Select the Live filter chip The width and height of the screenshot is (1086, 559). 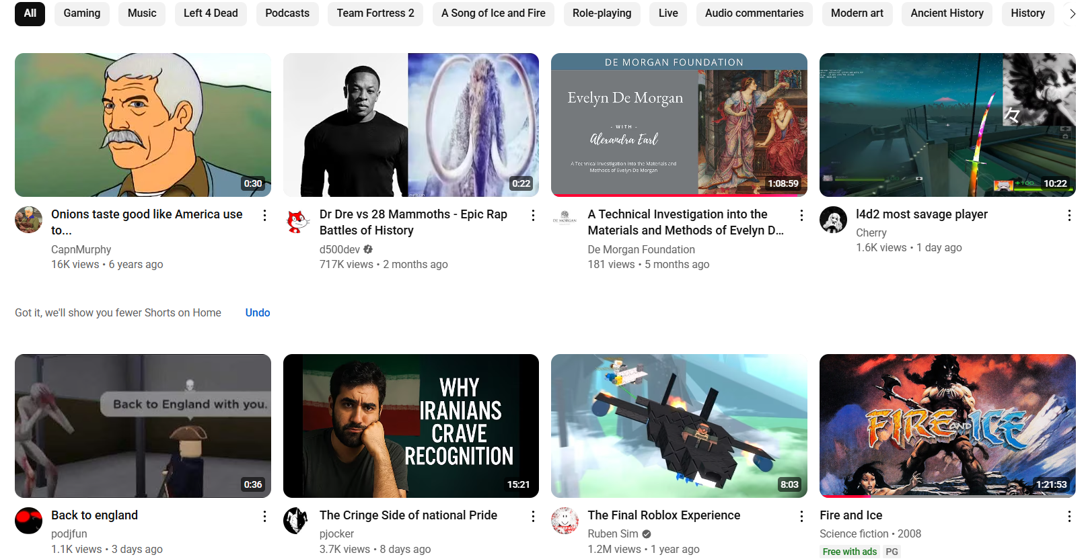pos(668,13)
